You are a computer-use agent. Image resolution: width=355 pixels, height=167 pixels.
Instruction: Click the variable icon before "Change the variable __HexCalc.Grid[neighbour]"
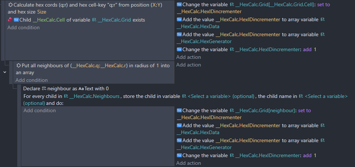tap(179, 110)
